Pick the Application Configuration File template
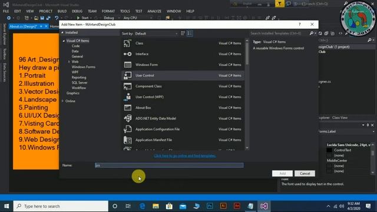The width and height of the screenshot is (377, 212). tap(183, 129)
